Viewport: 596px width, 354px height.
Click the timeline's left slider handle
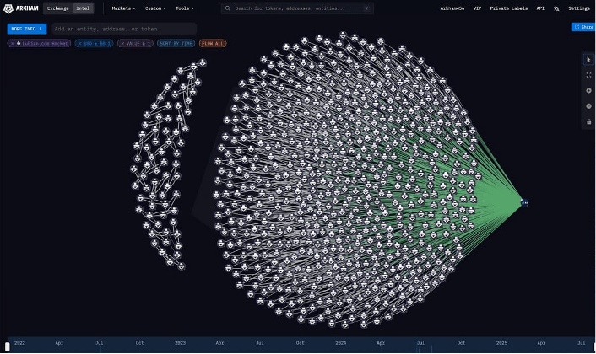8,346
